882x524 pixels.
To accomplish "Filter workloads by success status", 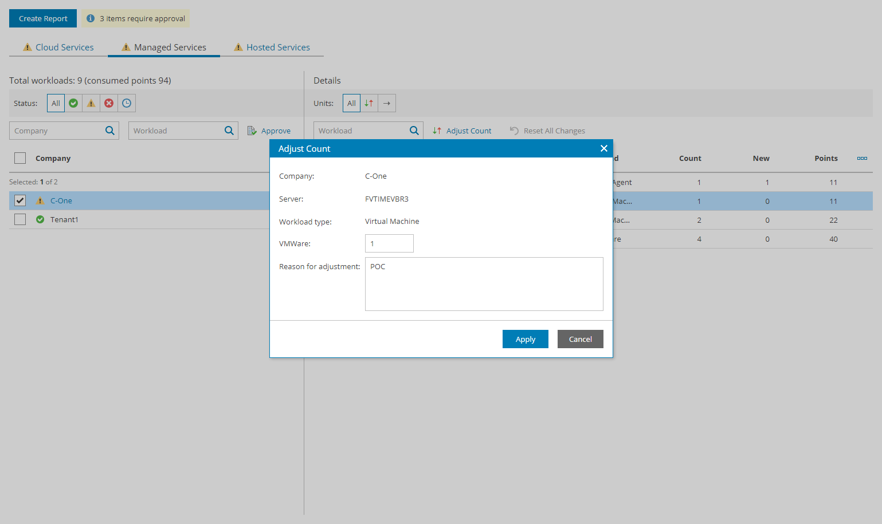I will coord(73,103).
